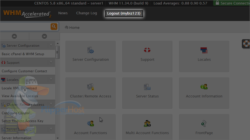Click sidebar Server Configuration gear icon
Screen dimensions: 250x140
[x=3, y=46]
